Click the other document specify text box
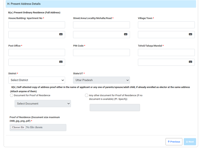This screenshot has width=201, height=150. [115, 108]
